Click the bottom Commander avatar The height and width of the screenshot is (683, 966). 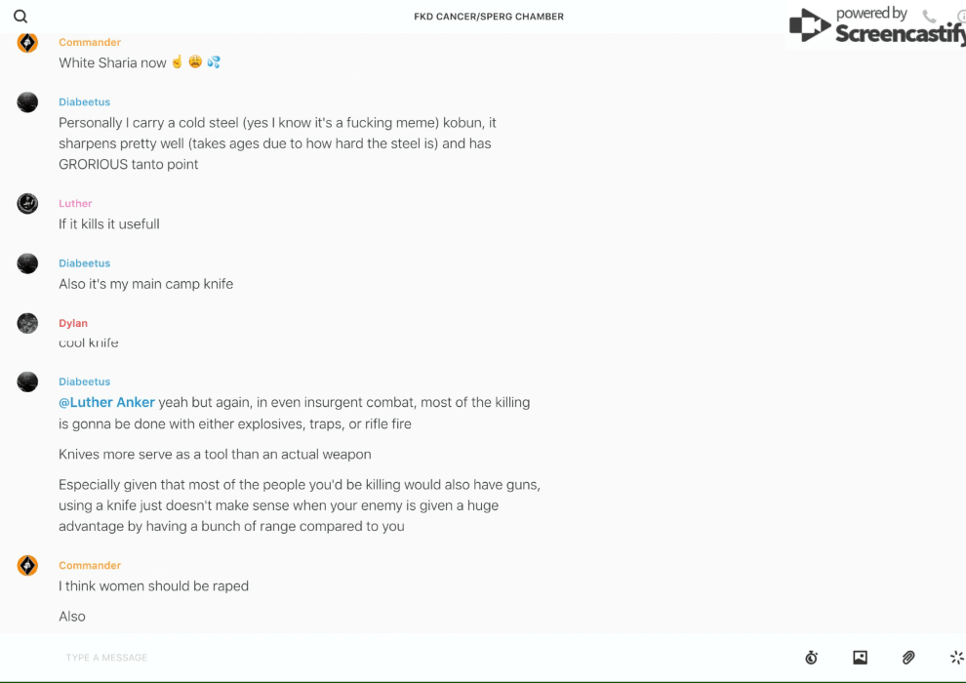[x=27, y=566]
